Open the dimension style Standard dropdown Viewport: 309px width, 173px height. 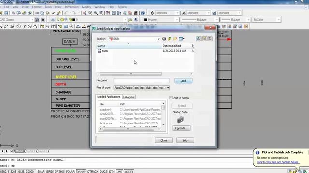tap(208, 13)
